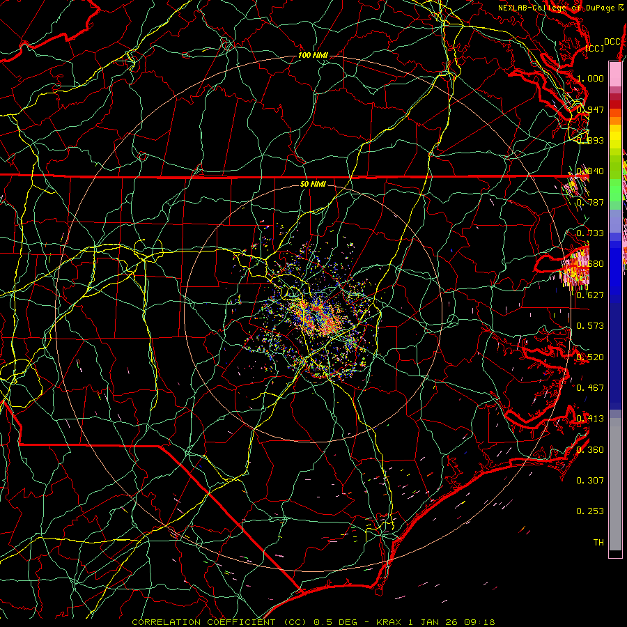The height and width of the screenshot is (627, 627).
Task: Click the 1.000 color scale value
Action: pos(590,78)
